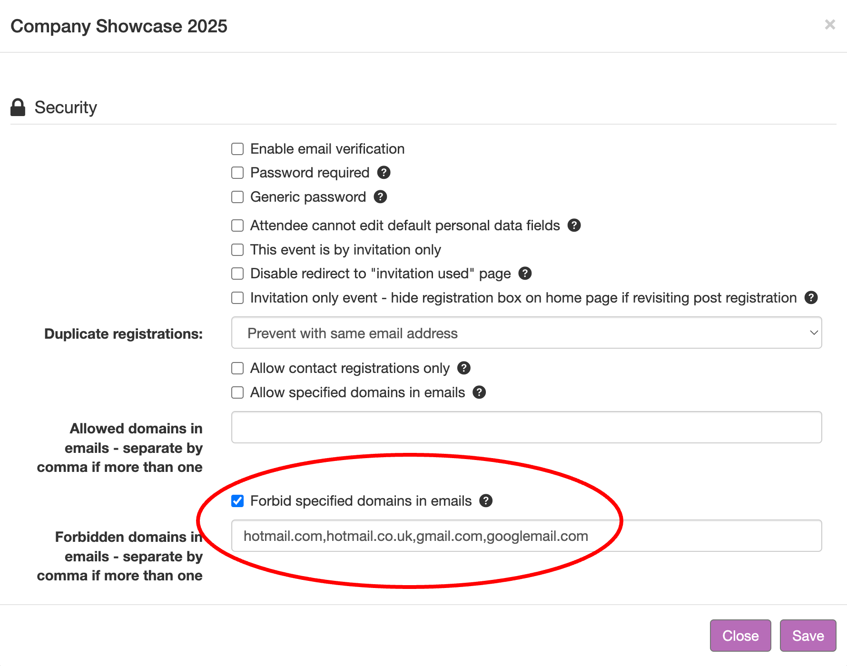Check Generic password option
This screenshot has height=666, width=847.
[x=237, y=197]
